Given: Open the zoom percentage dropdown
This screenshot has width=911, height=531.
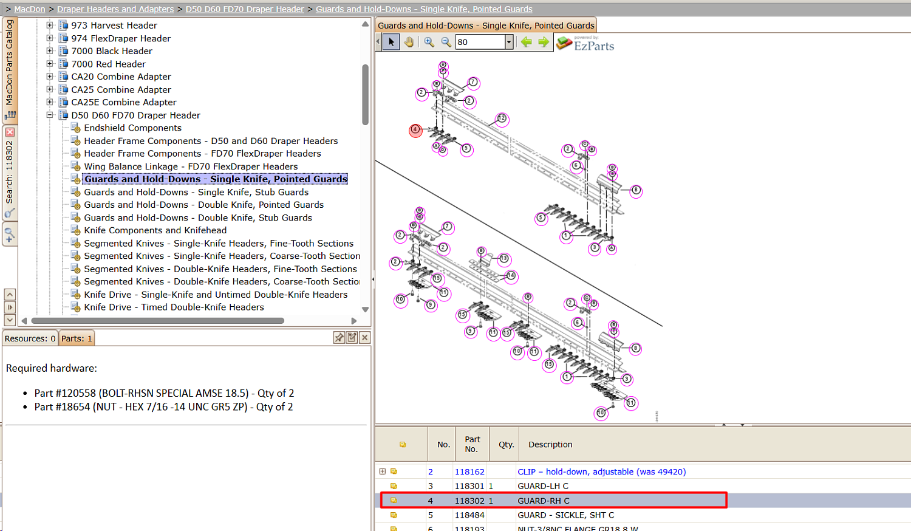Looking at the screenshot, I should click(509, 42).
